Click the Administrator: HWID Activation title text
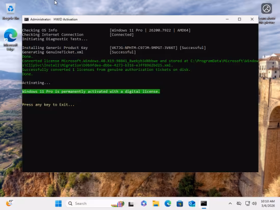 pyautogui.click(x=54, y=19)
